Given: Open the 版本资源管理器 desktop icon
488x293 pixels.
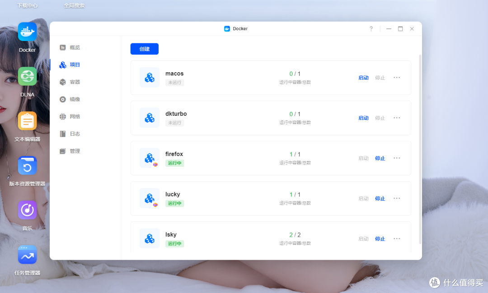Looking at the screenshot, I should click(28, 165).
